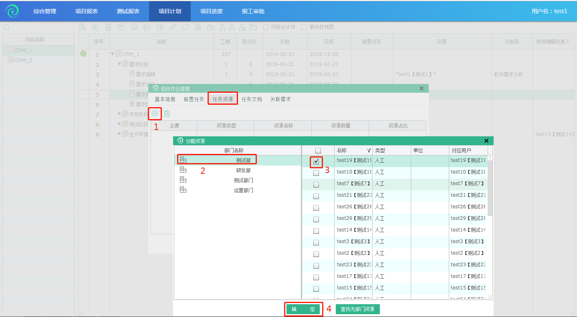Image resolution: width=577 pixels, height=317 pixels.
Task: Select 研发部 in the department list
Action: pos(243,170)
